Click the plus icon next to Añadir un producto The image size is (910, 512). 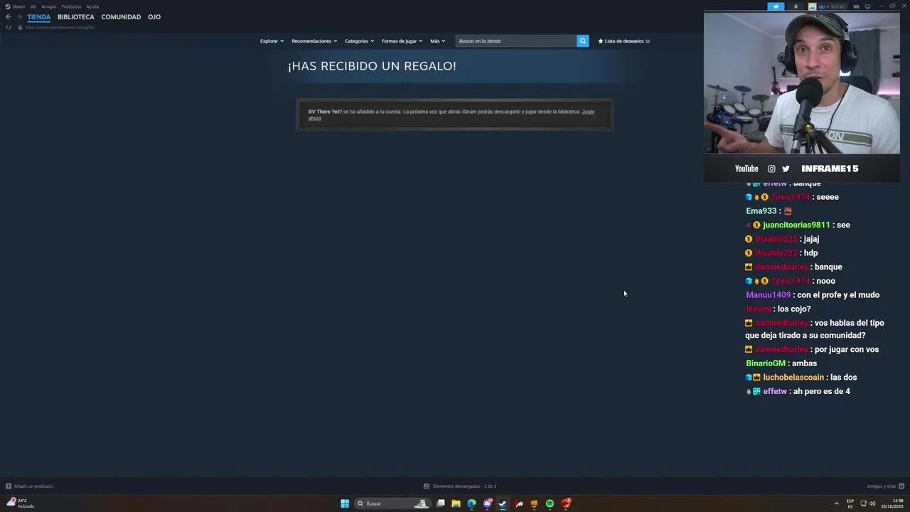[8, 486]
